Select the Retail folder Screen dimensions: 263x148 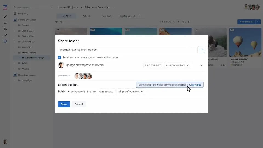(x=24, y=63)
